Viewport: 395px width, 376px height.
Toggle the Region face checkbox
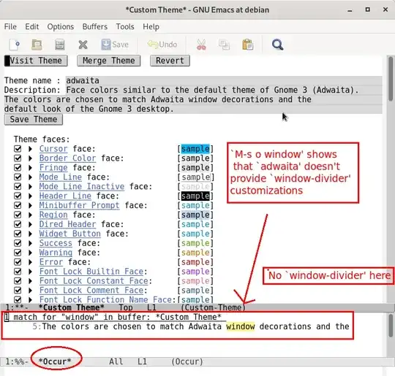click(18, 215)
